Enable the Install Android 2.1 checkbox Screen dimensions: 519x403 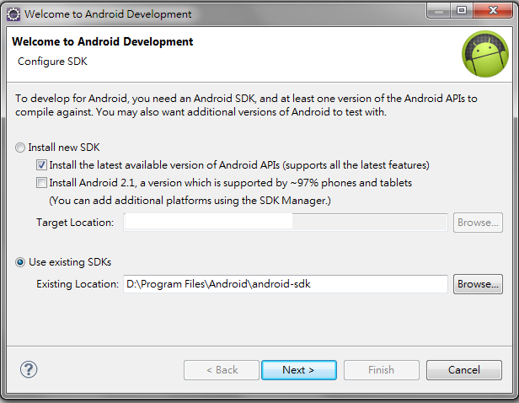(42, 183)
